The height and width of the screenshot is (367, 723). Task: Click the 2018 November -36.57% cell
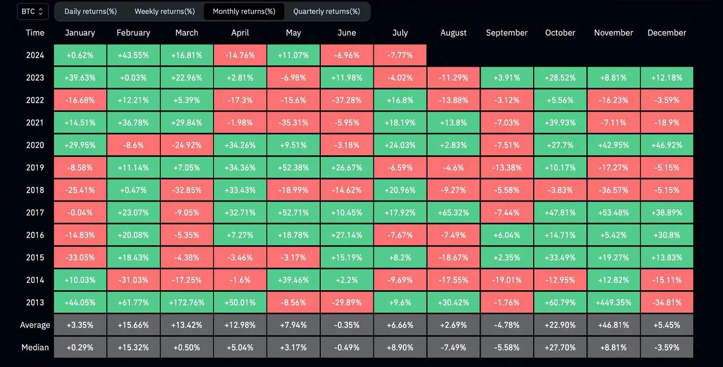613,190
